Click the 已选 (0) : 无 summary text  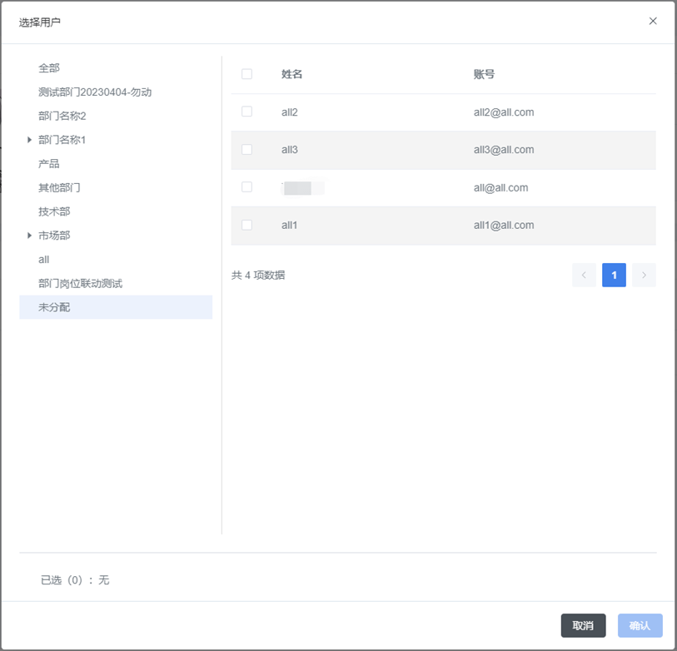point(75,579)
